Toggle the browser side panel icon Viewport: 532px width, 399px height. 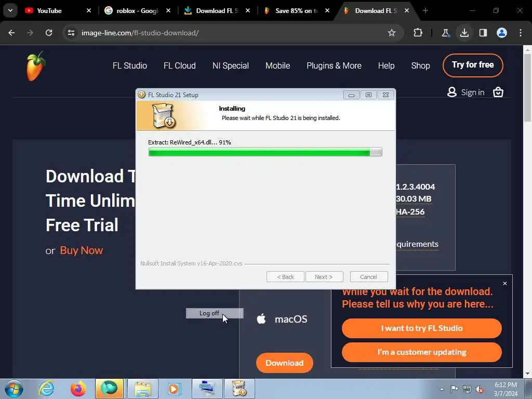483,33
